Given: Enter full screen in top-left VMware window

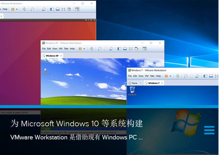Looking at the screenshot, I should pyautogui.click(x=63, y=9).
